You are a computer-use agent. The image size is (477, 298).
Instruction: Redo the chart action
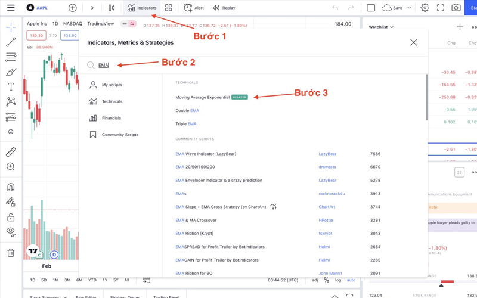tap(351, 8)
